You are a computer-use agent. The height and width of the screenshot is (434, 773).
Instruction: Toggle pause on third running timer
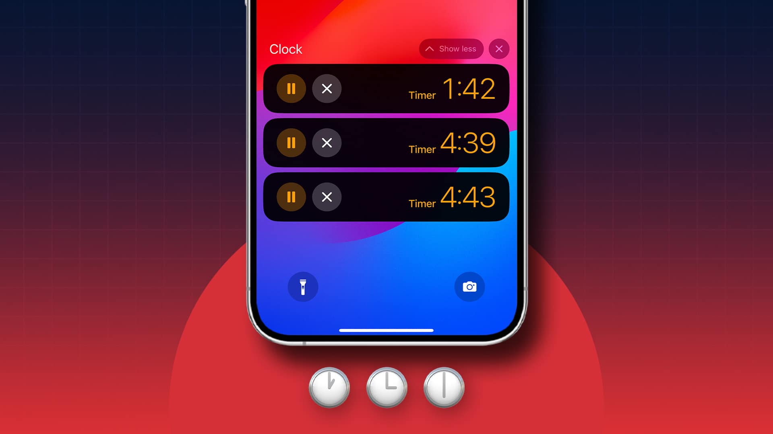pos(291,197)
